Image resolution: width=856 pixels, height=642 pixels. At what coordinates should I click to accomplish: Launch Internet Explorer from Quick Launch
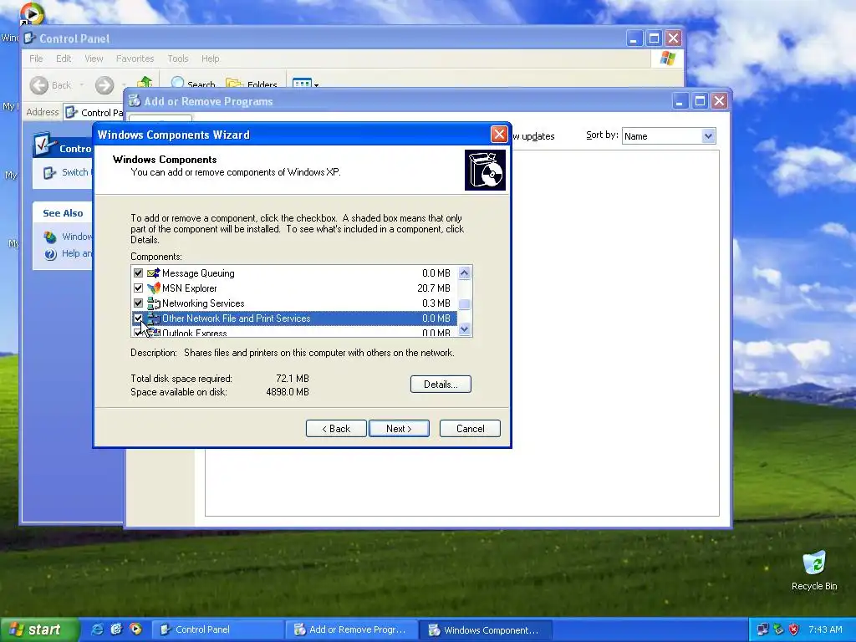click(x=97, y=629)
